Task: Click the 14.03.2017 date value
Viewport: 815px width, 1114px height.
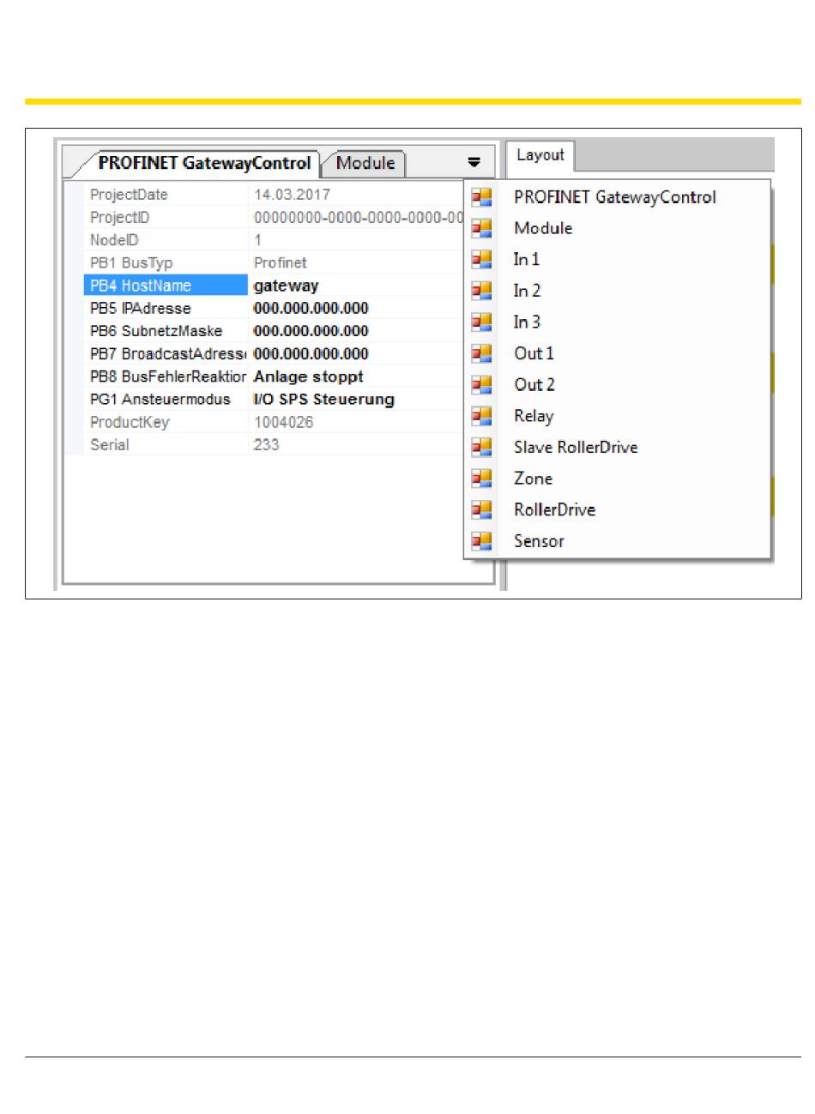Action: (293, 195)
